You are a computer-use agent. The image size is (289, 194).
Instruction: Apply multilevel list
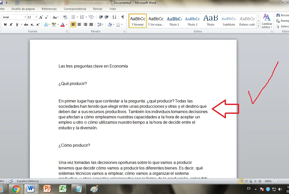(91, 17)
